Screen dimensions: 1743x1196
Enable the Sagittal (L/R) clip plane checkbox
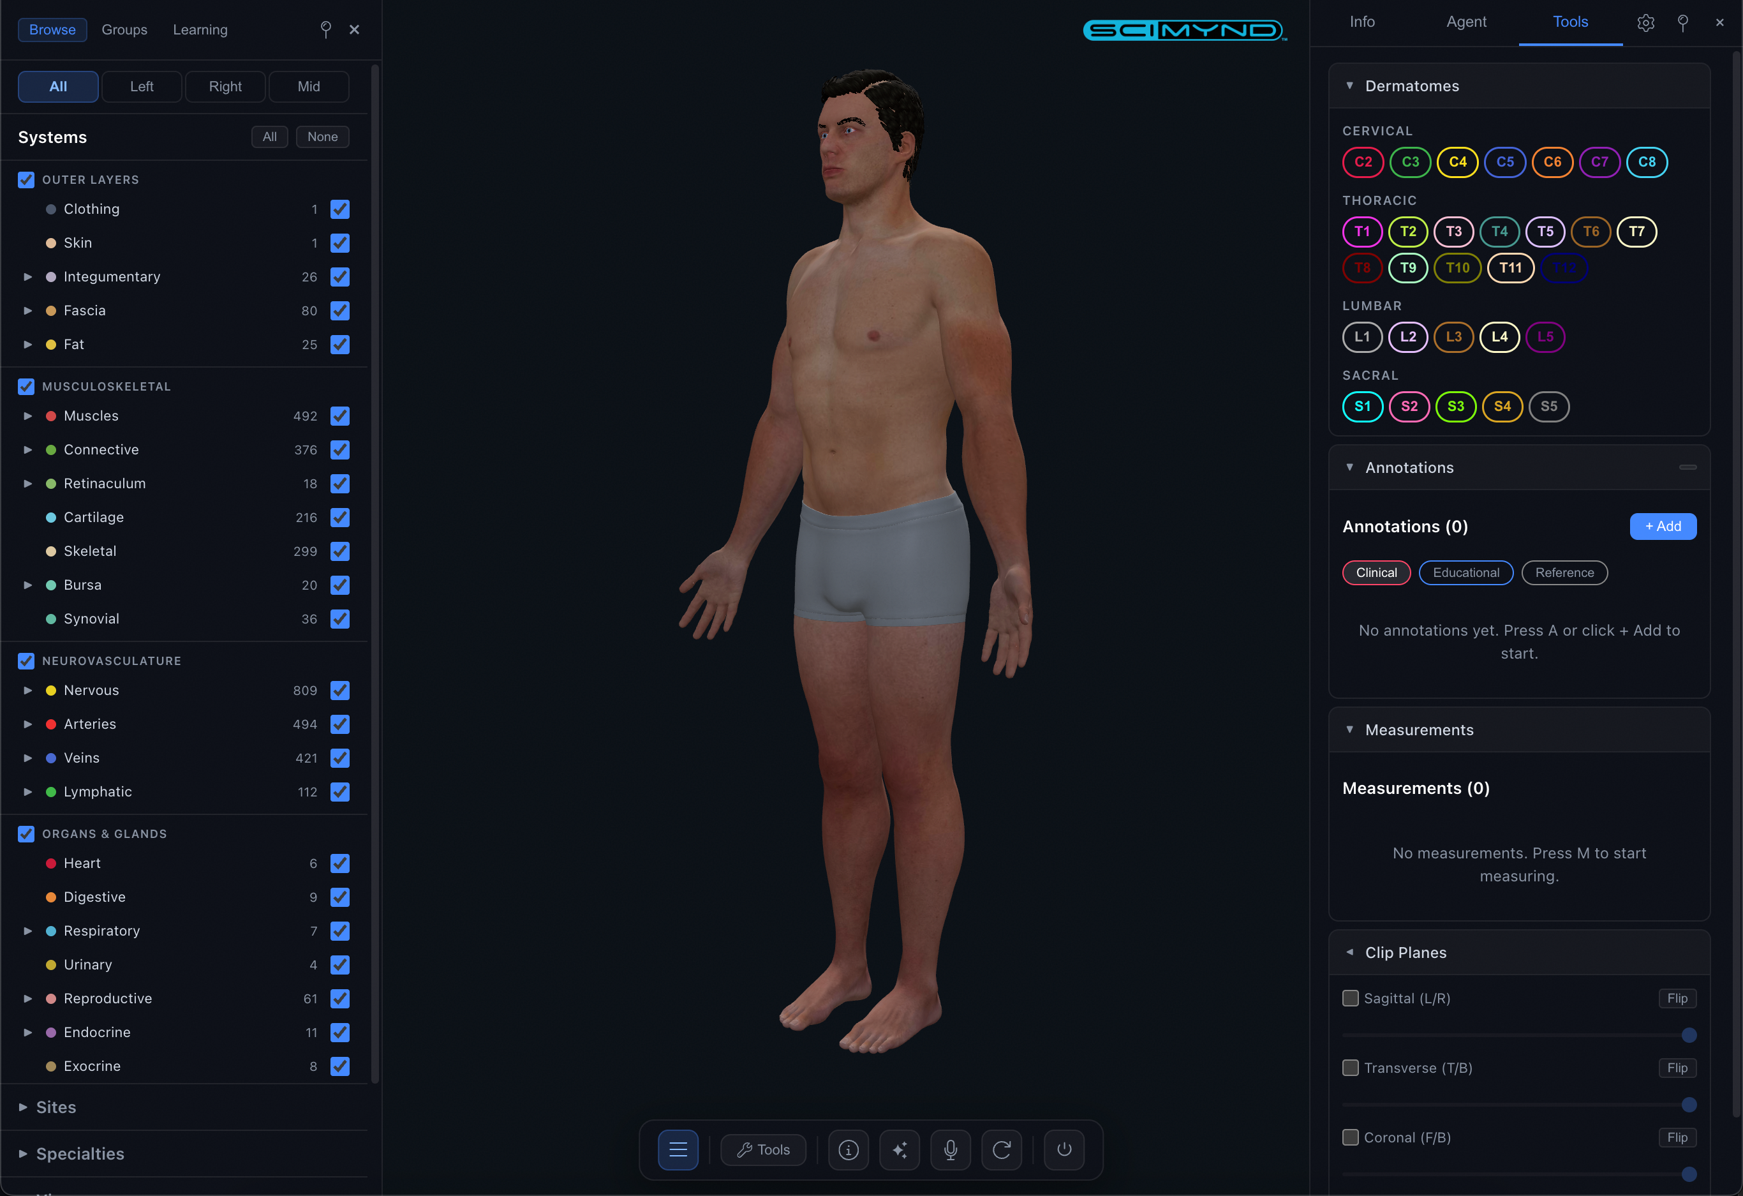1351,998
